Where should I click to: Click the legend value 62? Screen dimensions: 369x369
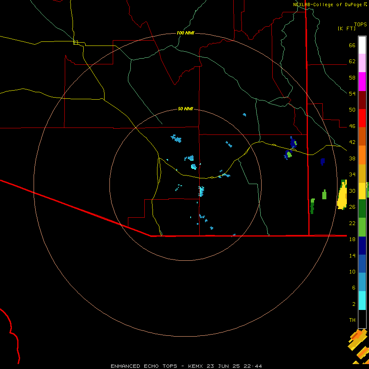[x=352, y=61]
